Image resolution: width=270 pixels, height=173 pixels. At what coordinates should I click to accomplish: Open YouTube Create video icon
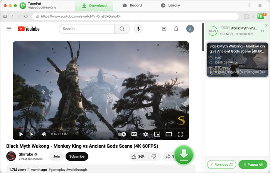[164, 29]
